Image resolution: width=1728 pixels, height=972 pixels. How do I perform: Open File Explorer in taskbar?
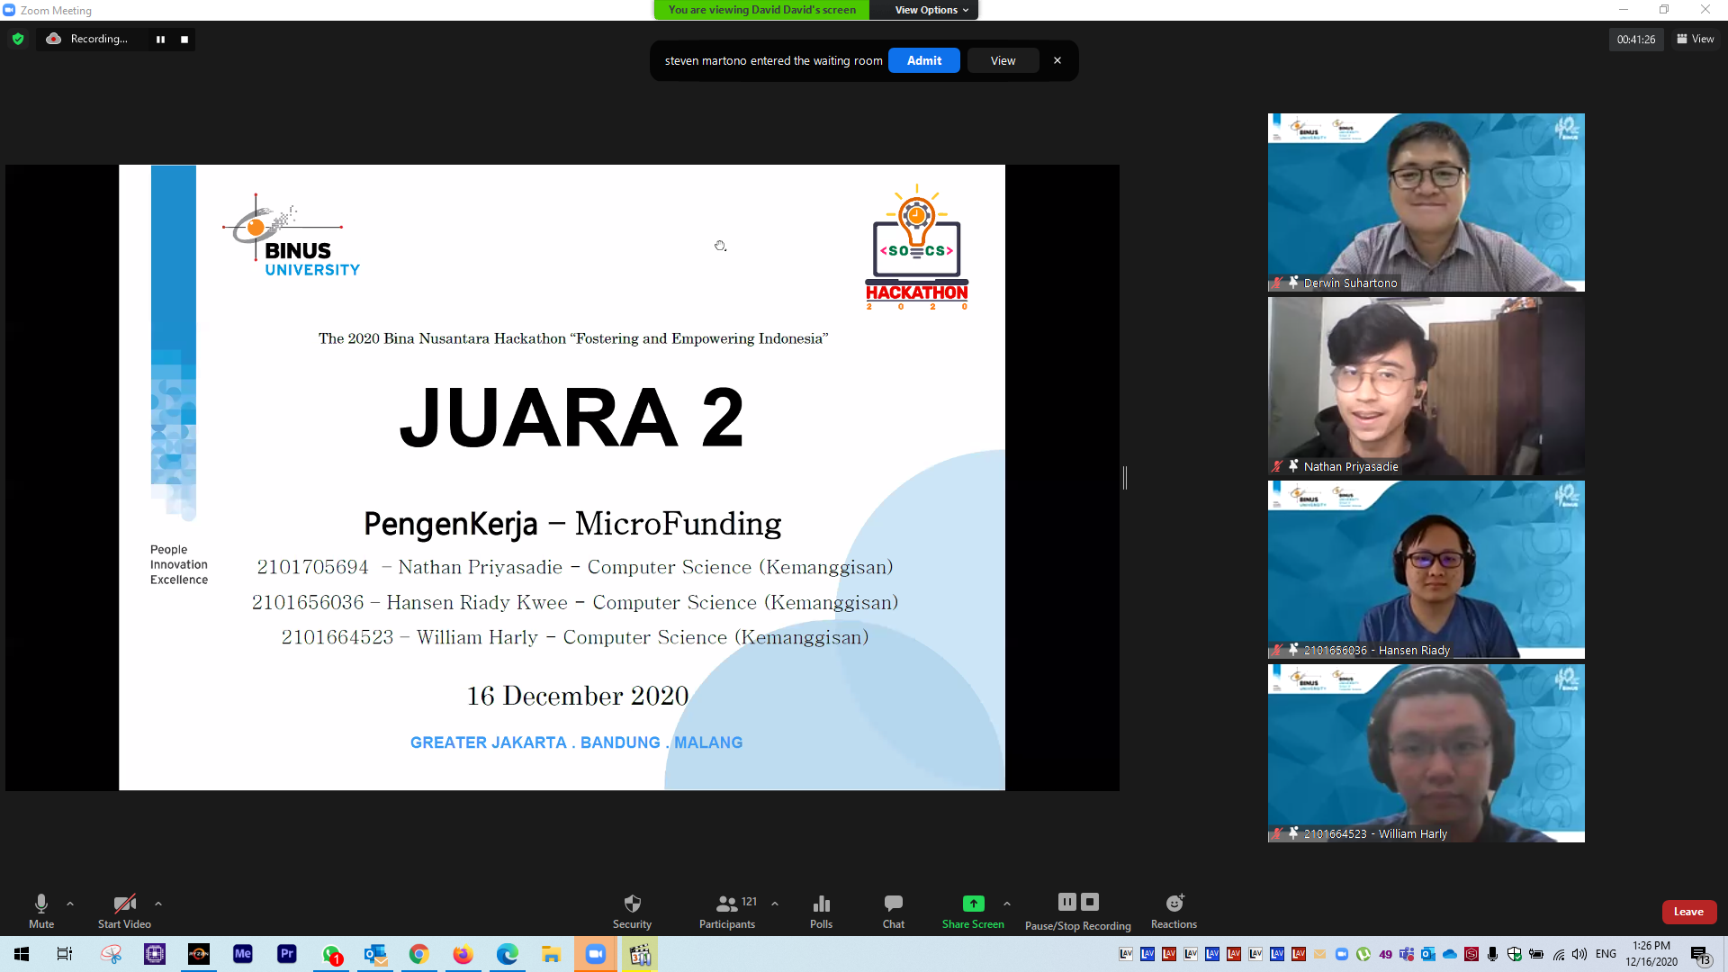tap(551, 954)
